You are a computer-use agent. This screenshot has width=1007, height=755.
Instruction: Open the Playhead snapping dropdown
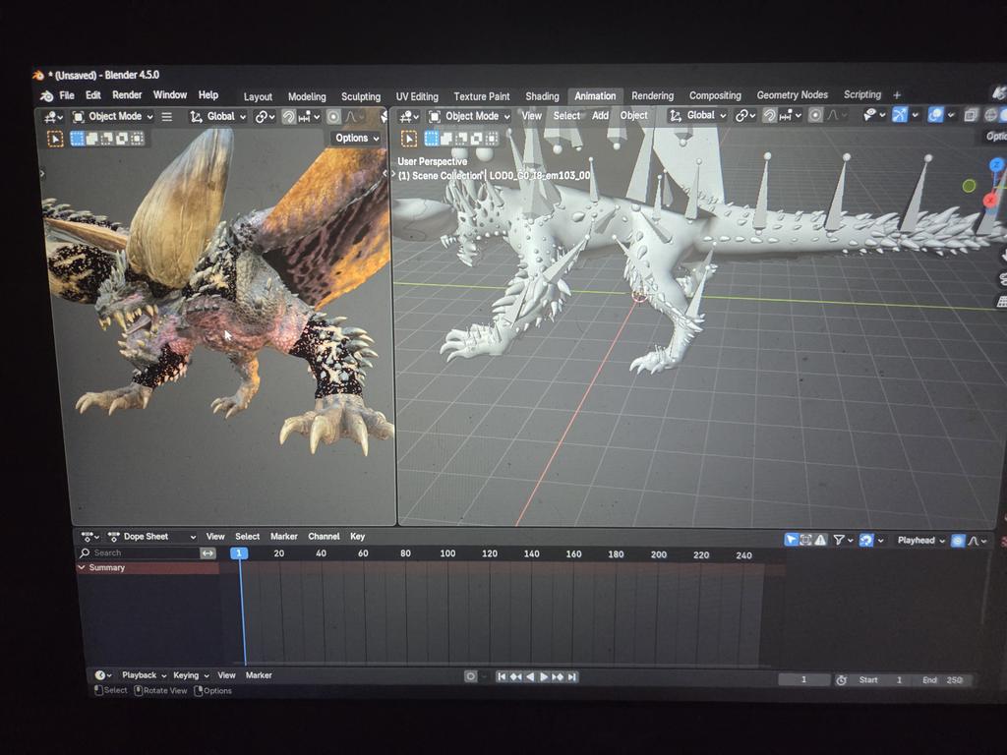tap(920, 541)
